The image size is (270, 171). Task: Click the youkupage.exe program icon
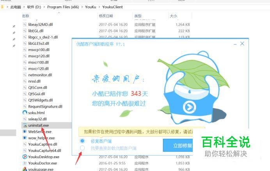pyautogui.click(x=25, y=169)
